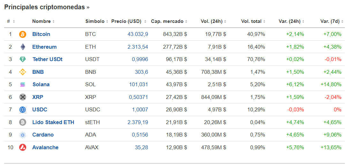
Task: Sort by Símbolo column header
Action: [96, 22]
